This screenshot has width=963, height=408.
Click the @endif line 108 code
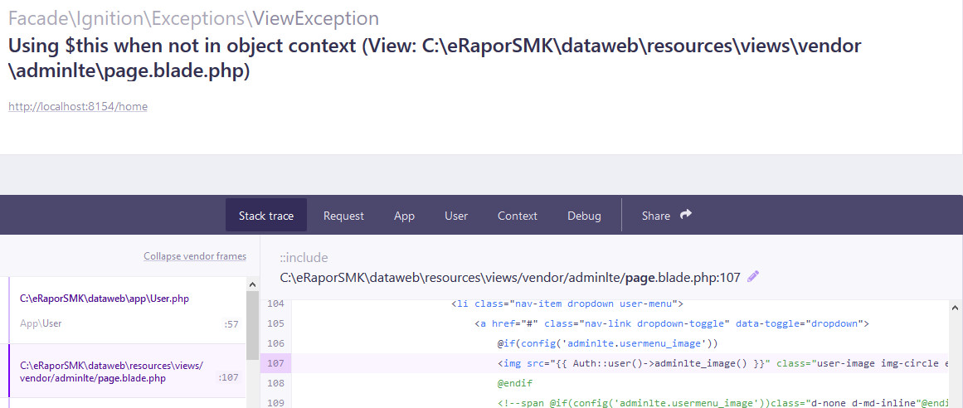click(514, 383)
